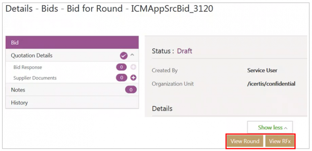Click the Notes count badge
The height and width of the screenshot is (151, 312).
131,90
